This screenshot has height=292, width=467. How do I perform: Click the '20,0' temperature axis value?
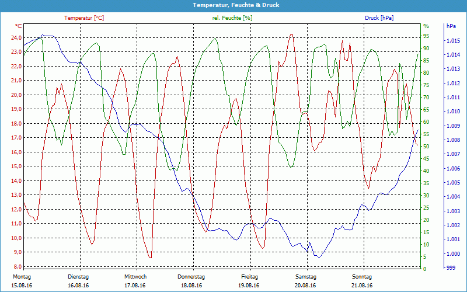(x=16, y=95)
